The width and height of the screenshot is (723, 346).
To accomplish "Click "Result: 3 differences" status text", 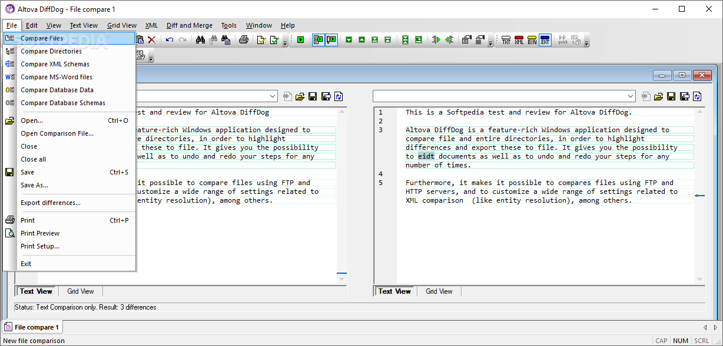I will (x=128, y=307).
